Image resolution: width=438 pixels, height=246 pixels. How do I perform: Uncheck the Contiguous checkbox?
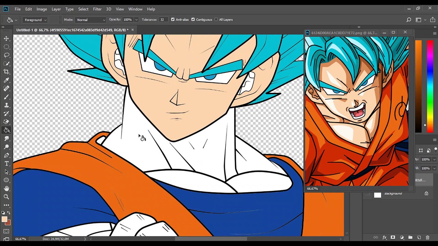click(193, 19)
